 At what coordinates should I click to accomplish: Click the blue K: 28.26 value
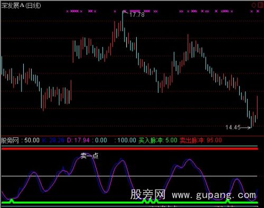click(53, 140)
